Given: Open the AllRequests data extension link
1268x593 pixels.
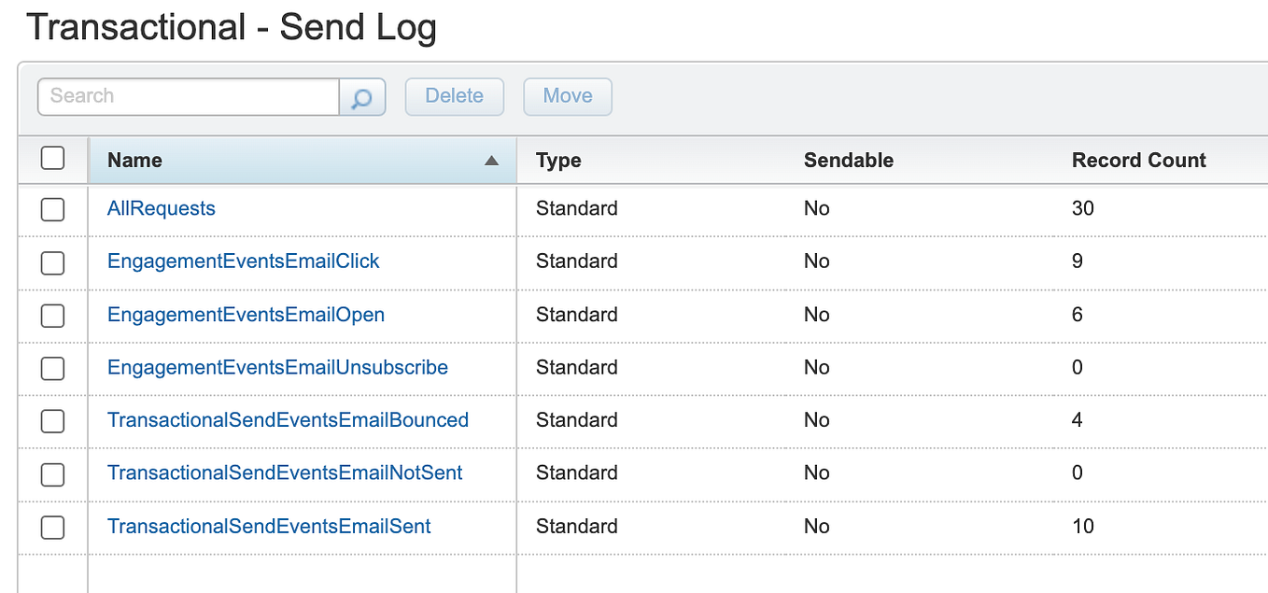Looking at the screenshot, I should [x=162, y=208].
